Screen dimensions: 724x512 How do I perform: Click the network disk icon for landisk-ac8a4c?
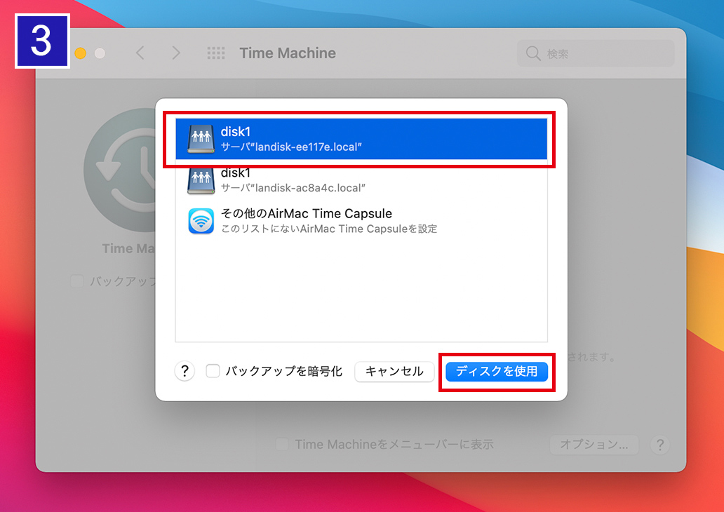[201, 180]
